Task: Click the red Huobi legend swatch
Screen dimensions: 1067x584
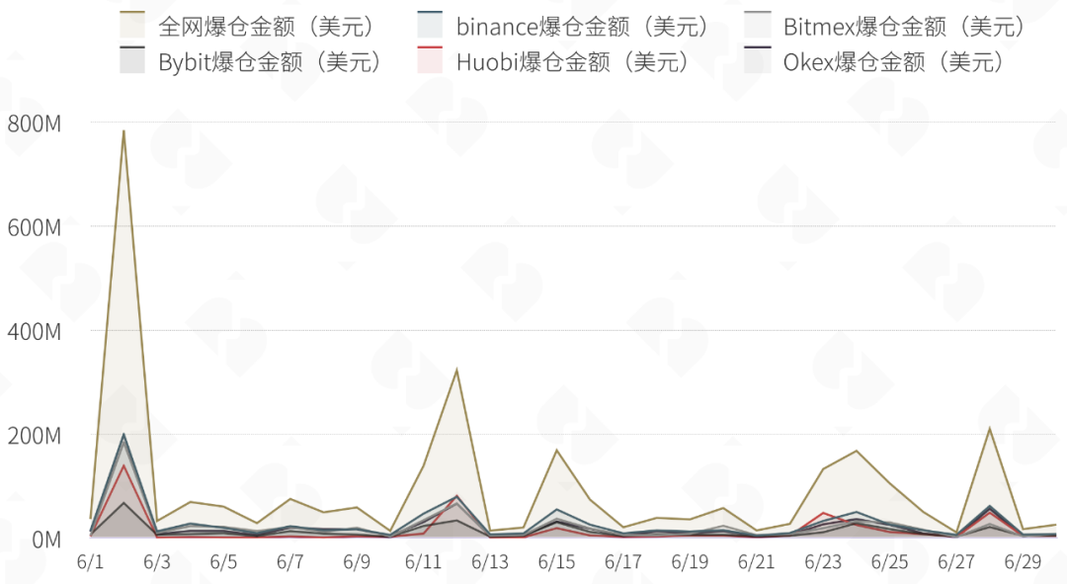Action: (429, 61)
